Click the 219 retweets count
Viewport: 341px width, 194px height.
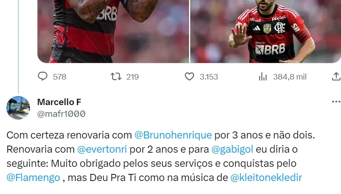pyautogui.click(x=133, y=77)
